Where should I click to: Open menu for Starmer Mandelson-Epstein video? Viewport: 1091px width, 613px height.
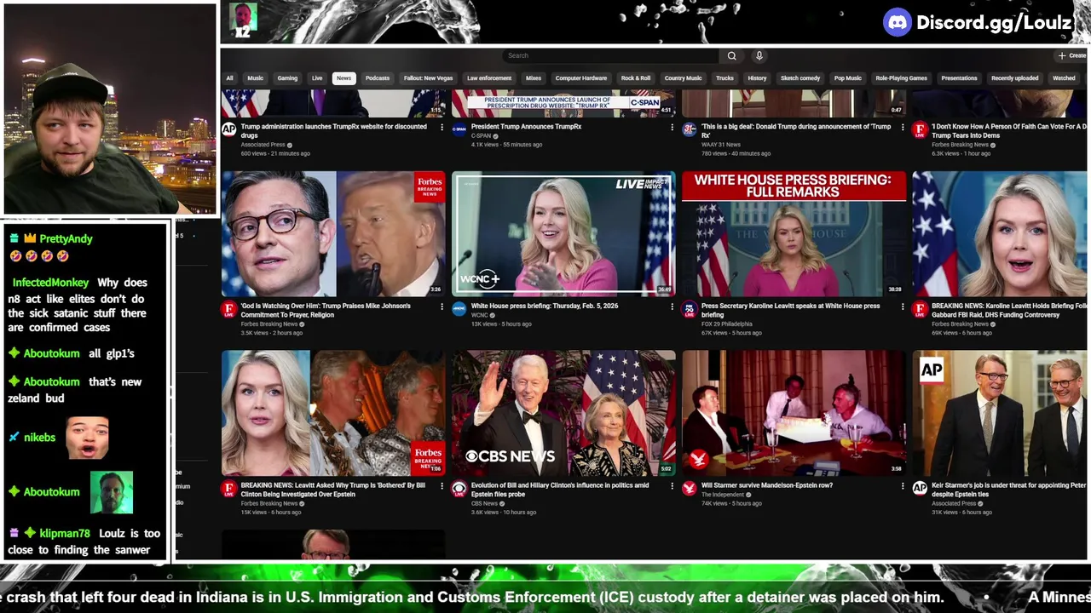point(902,486)
